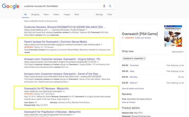
Task: Click Pros: Adjustable Gameplay Options text
Action: click(137, 99)
